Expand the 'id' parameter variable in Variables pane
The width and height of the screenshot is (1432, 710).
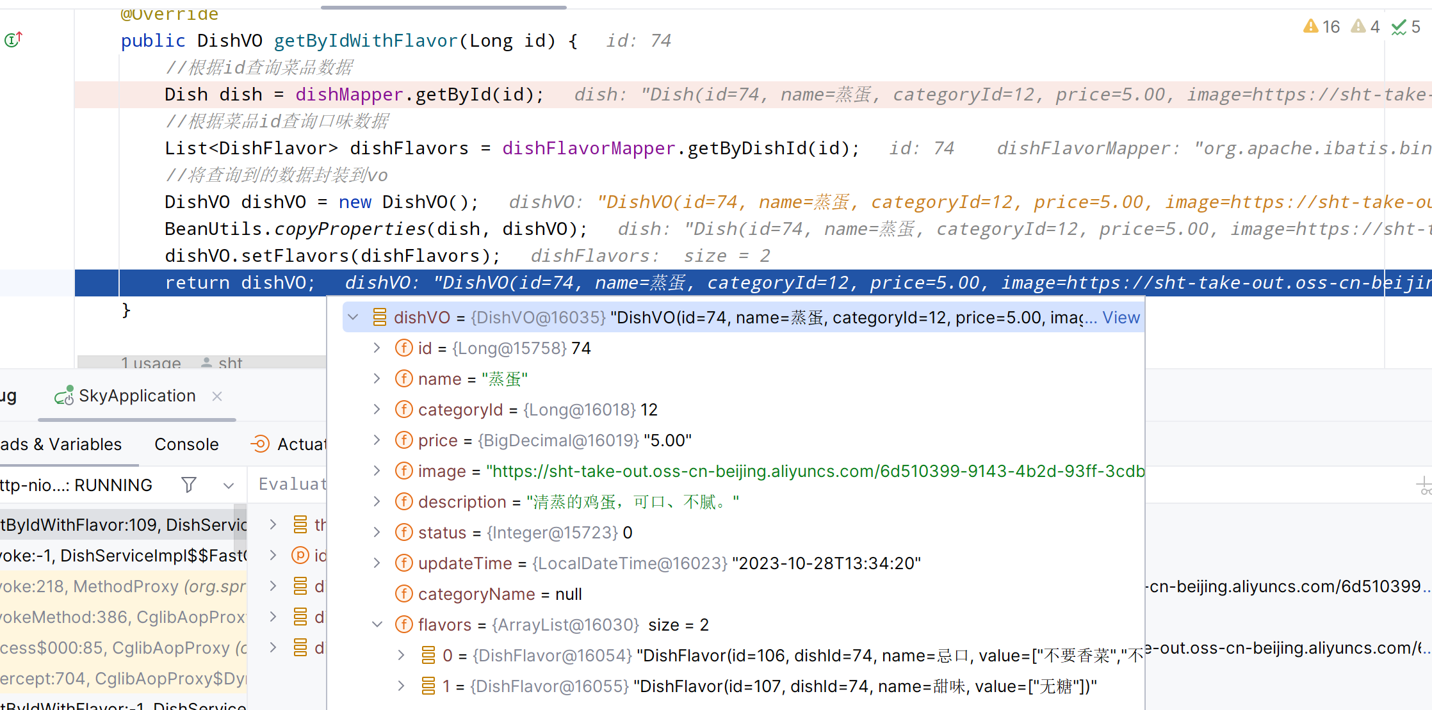(273, 555)
